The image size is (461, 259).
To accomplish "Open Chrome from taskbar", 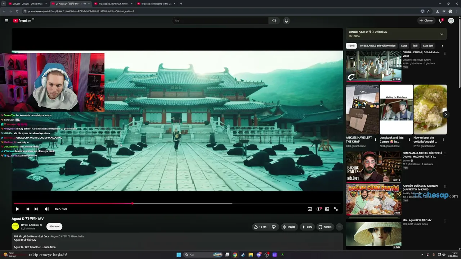I will [235, 255].
